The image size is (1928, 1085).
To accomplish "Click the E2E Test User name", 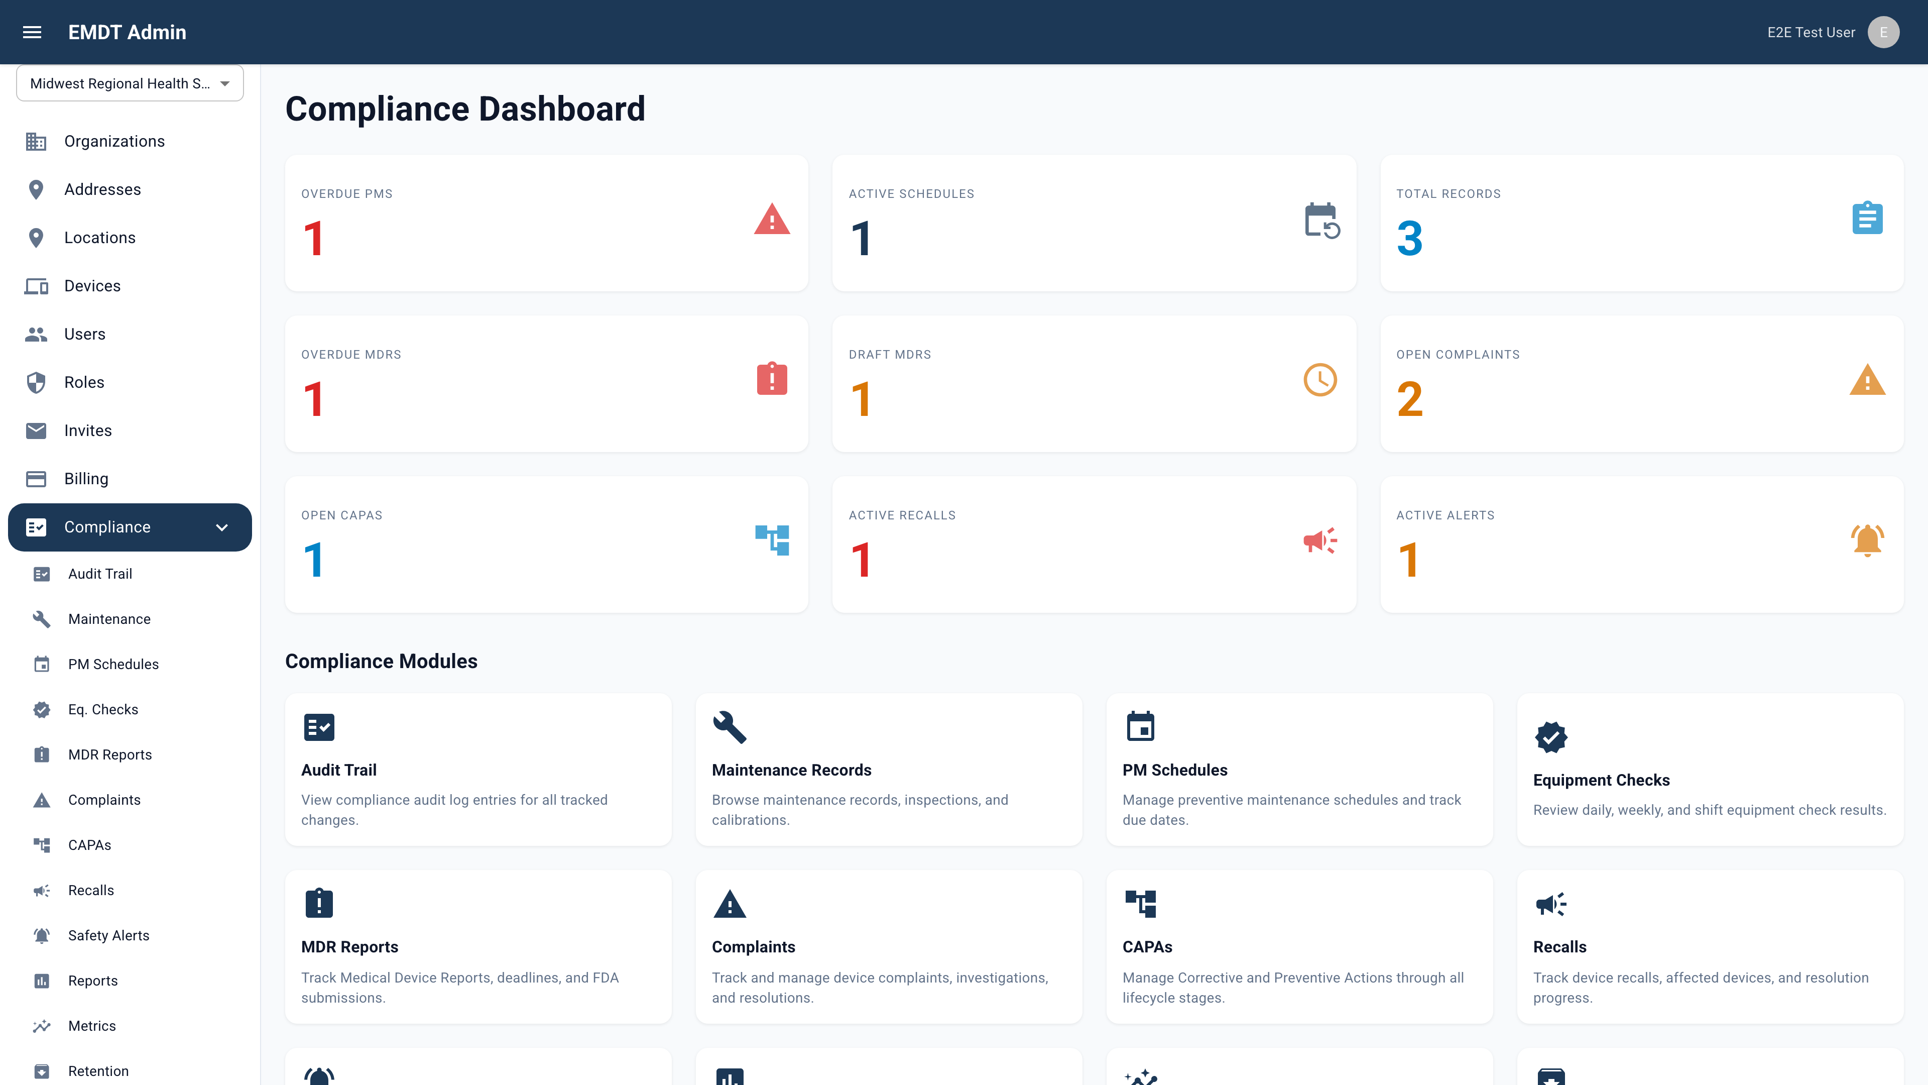I will [x=1811, y=32].
